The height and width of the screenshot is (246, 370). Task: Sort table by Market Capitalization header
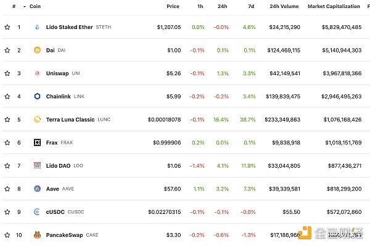(334, 6)
